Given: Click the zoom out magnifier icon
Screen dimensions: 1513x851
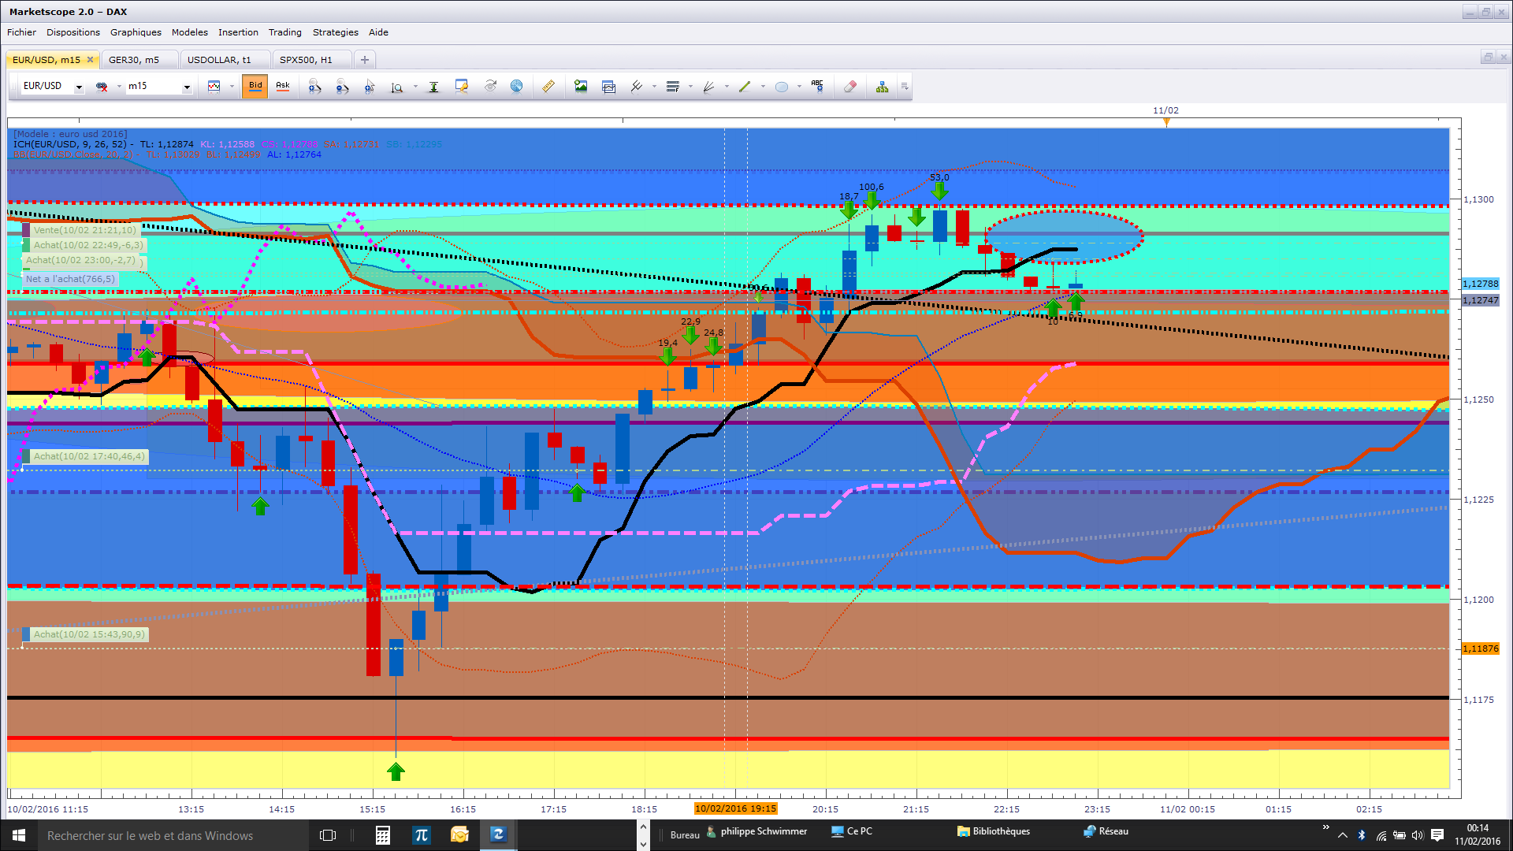Looking at the screenshot, I should coord(342,87).
